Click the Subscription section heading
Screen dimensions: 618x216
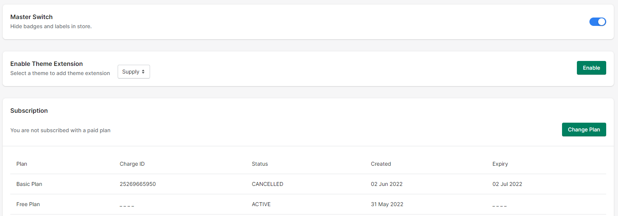[29, 110]
